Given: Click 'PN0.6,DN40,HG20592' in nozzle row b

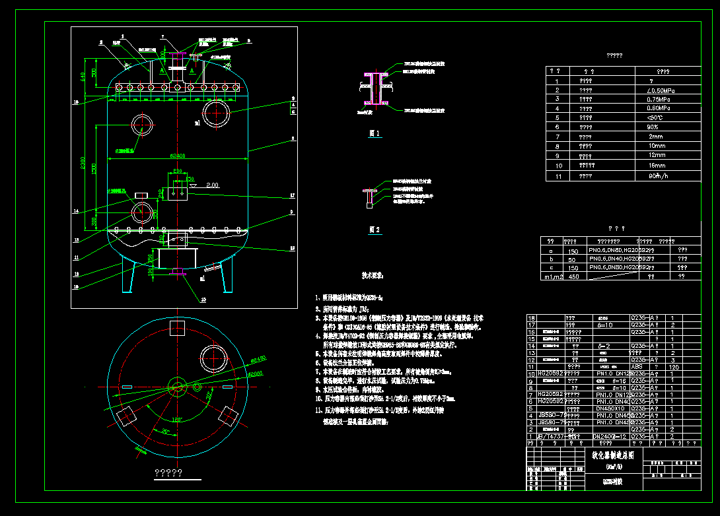Looking at the screenshot, I should [x=618, y=259].
